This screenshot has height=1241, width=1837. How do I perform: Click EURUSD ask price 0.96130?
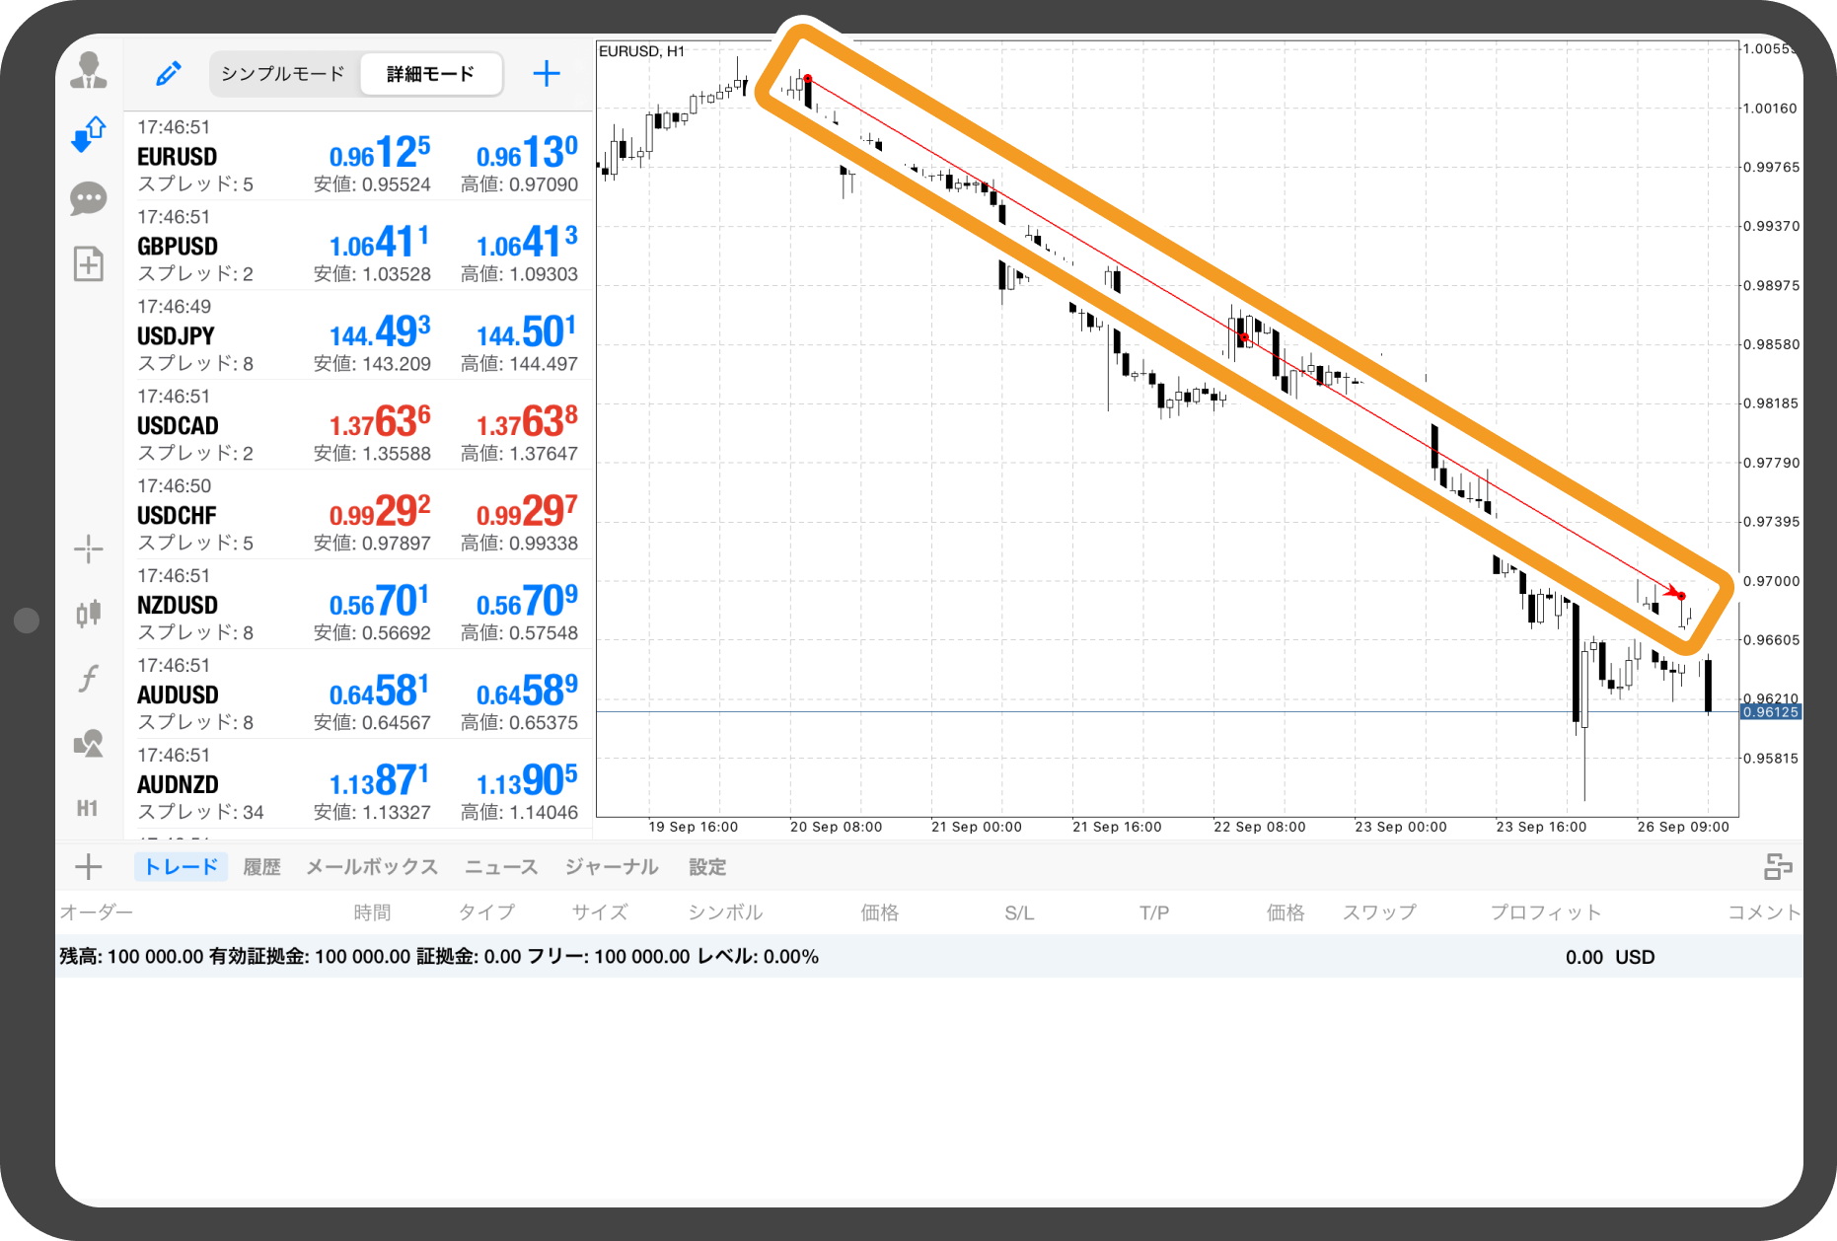(527, 153)
